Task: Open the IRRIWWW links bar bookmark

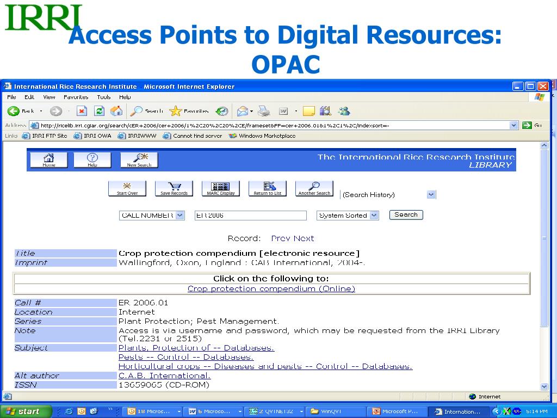Action: [x=138, y=136]
